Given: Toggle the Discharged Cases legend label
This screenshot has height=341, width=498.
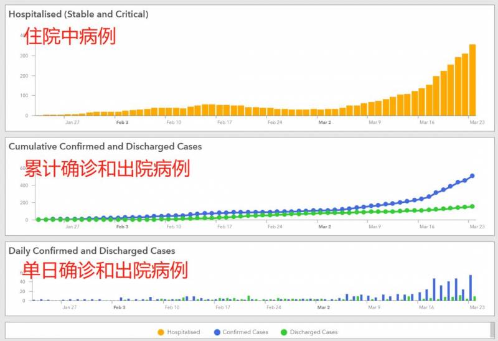Looking at the screenshot, I should click(314, 332).
